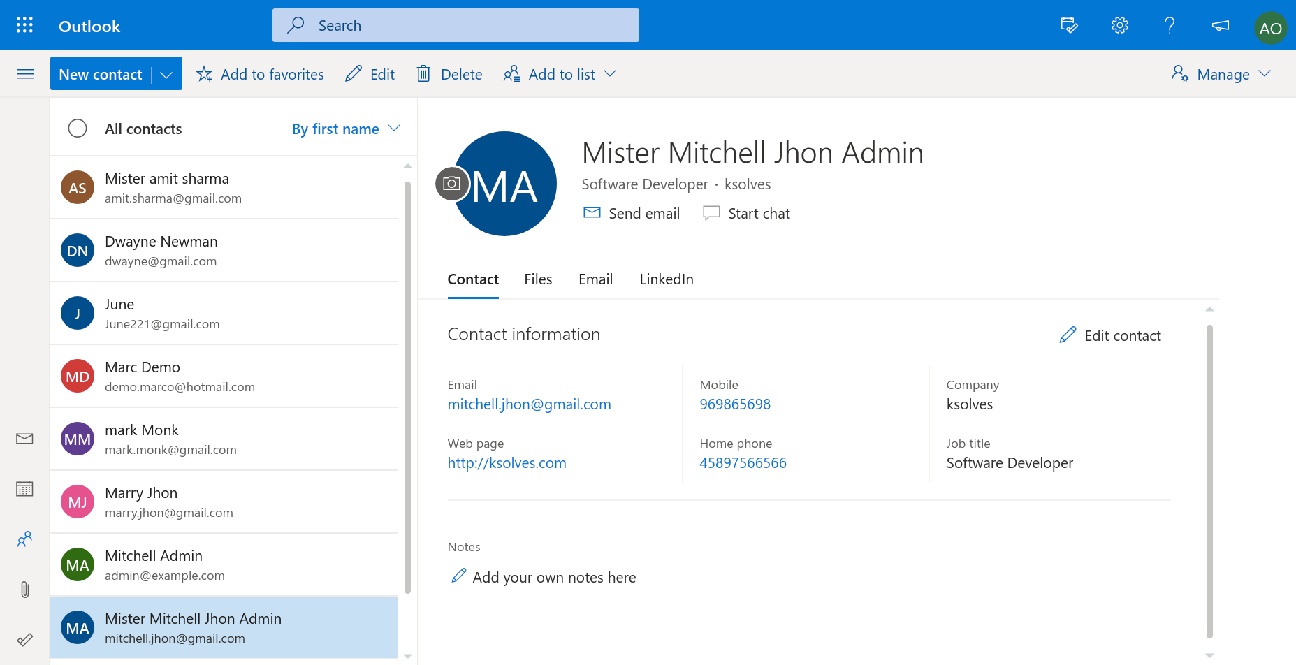Open http://ksolves.com web page link

pyautogui.click(x=507, y=463)
